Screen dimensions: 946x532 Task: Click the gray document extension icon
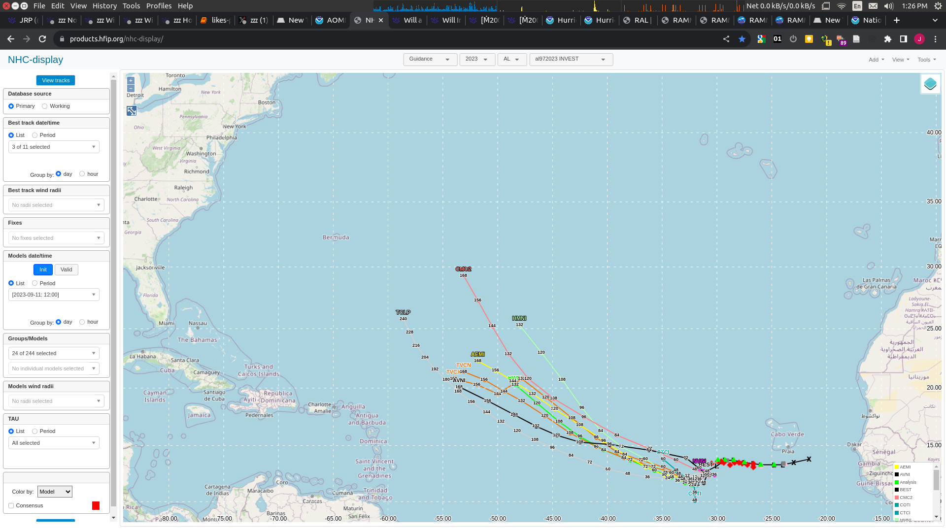[856, 39]
